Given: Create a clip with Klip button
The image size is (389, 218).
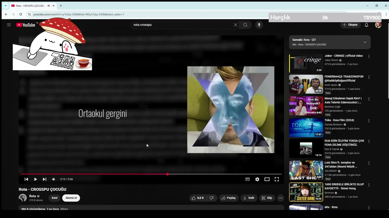Looking at the screenshot, I should tap(267, 198).
